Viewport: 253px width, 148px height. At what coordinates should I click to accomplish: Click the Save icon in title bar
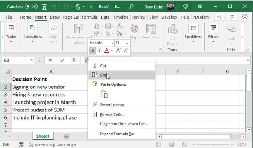[x=45, y=6]
